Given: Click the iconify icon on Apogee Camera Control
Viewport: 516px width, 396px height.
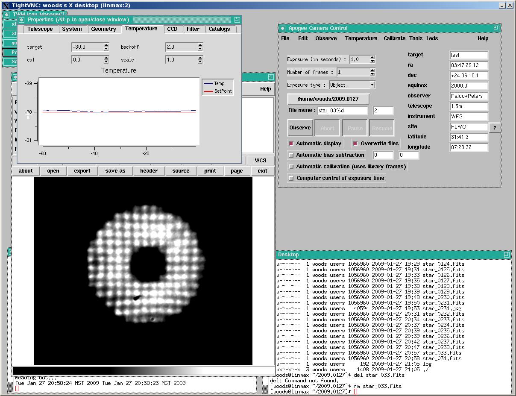Looking at the screenshot, I should (283, 28).
